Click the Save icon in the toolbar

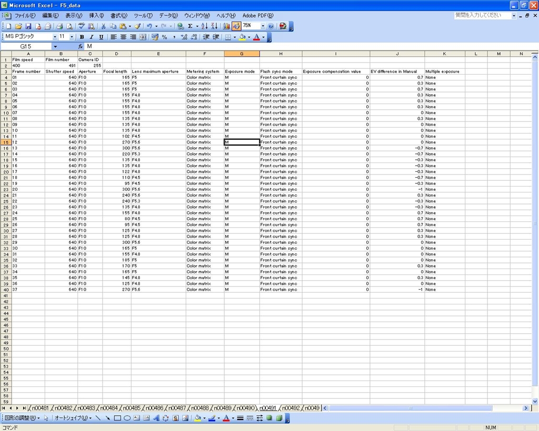coord(28,26)
